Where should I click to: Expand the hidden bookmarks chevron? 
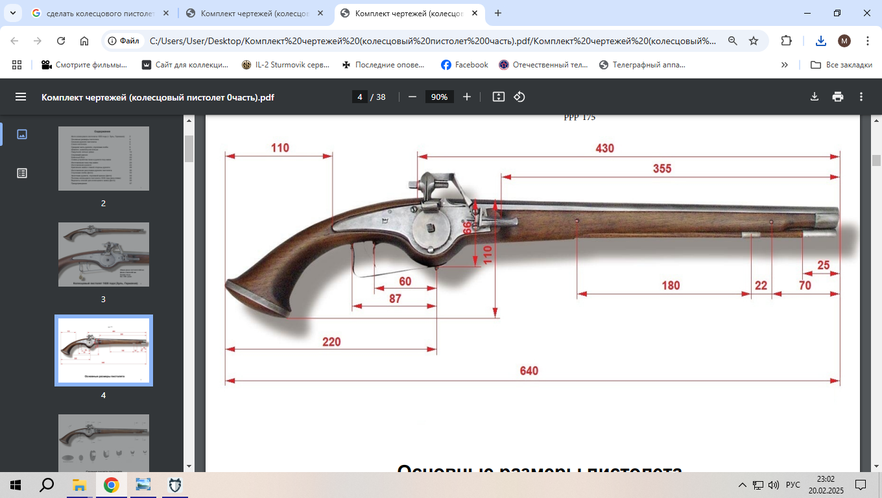(x=785, y=65)
